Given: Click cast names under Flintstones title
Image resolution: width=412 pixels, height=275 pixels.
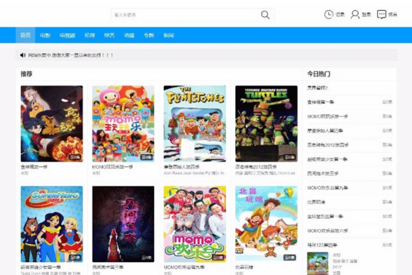Looking at the screenshot, I should [194, 173].
